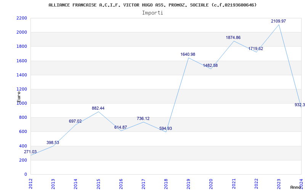305x191 pixels.
Task: Select the 2000 y-axis value
Action: point(22,32)
